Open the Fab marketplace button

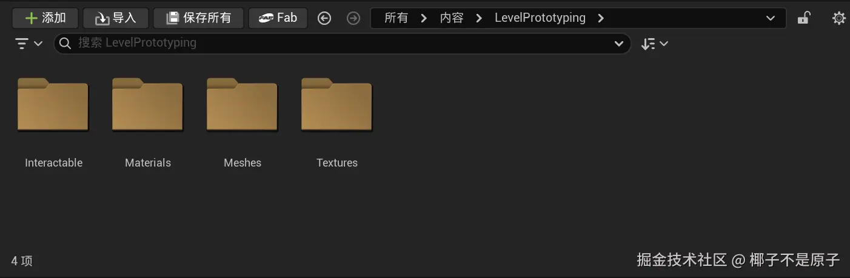point(278,18)
